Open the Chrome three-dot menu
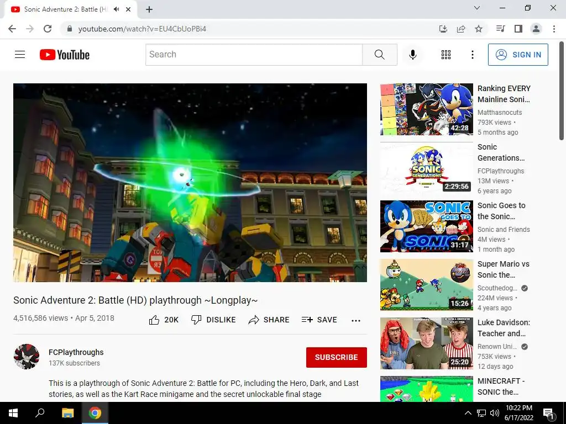Viewport: 566px width, 424px height. click(x=554, y=29)
